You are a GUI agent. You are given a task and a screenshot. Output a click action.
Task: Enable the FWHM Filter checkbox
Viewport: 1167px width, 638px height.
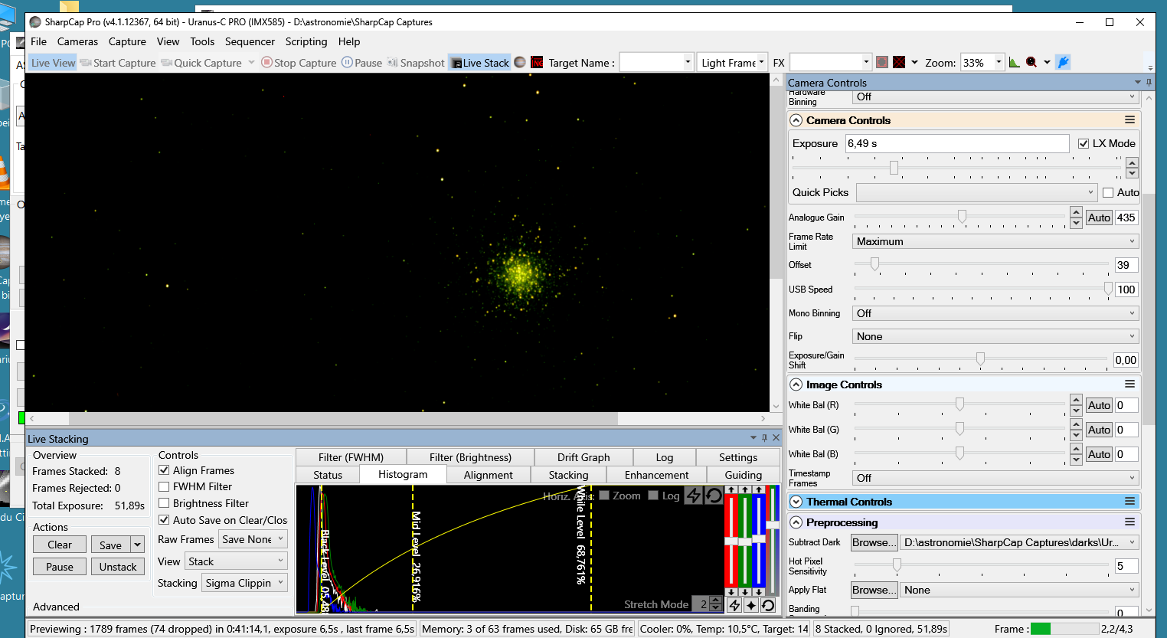(164, 486)
